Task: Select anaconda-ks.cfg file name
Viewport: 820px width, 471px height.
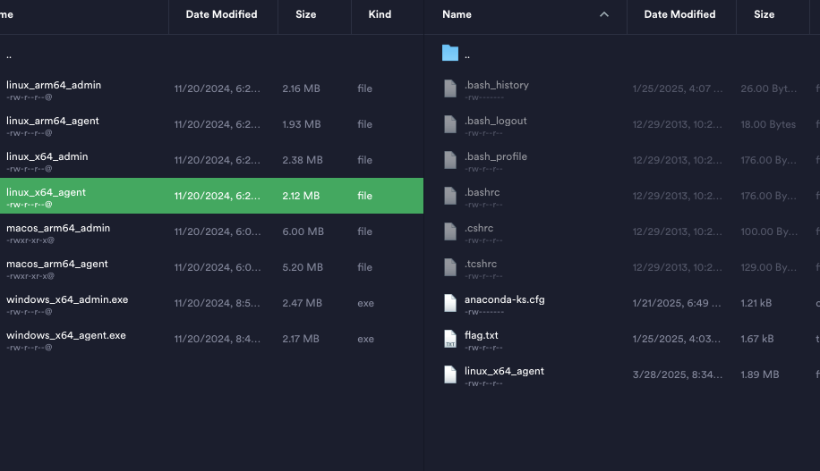Action: pos(505,299)
